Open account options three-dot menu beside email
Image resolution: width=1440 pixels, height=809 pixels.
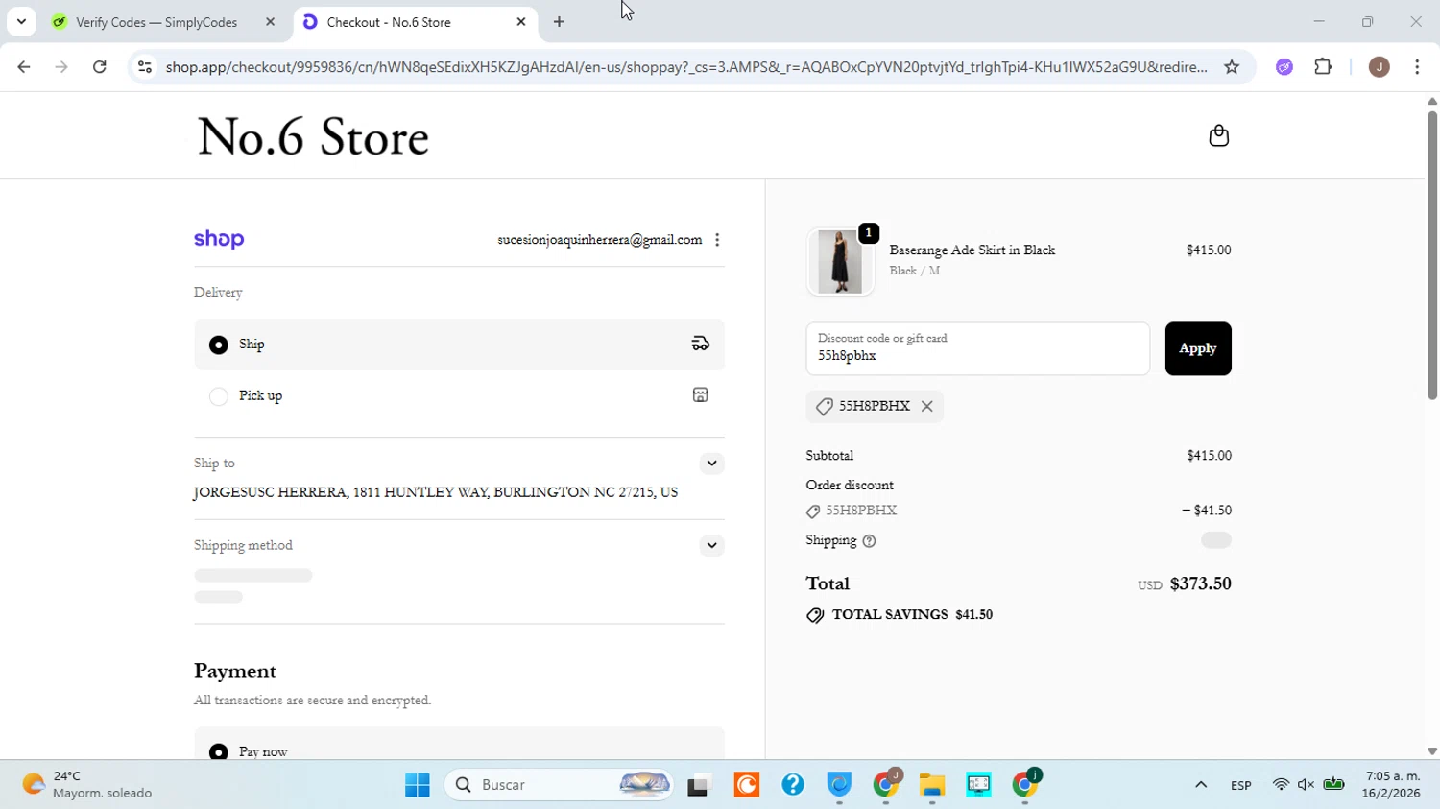717,240
